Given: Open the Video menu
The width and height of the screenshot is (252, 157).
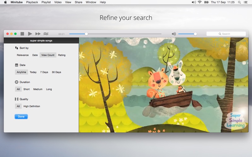Looking at the screenshot, I should [x=58, y=2].
